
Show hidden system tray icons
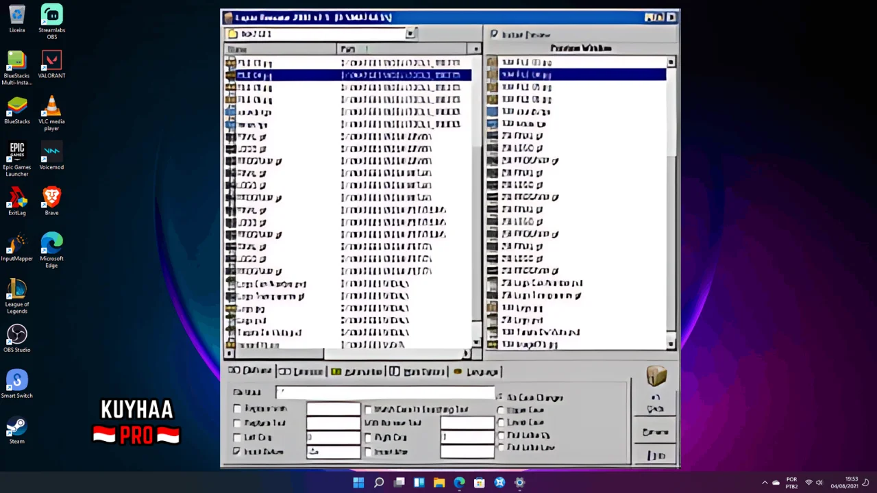point(765,483)
